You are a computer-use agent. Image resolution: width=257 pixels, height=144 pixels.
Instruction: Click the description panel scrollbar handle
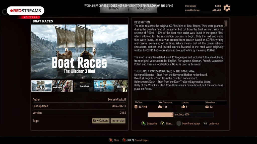(226, 23)
